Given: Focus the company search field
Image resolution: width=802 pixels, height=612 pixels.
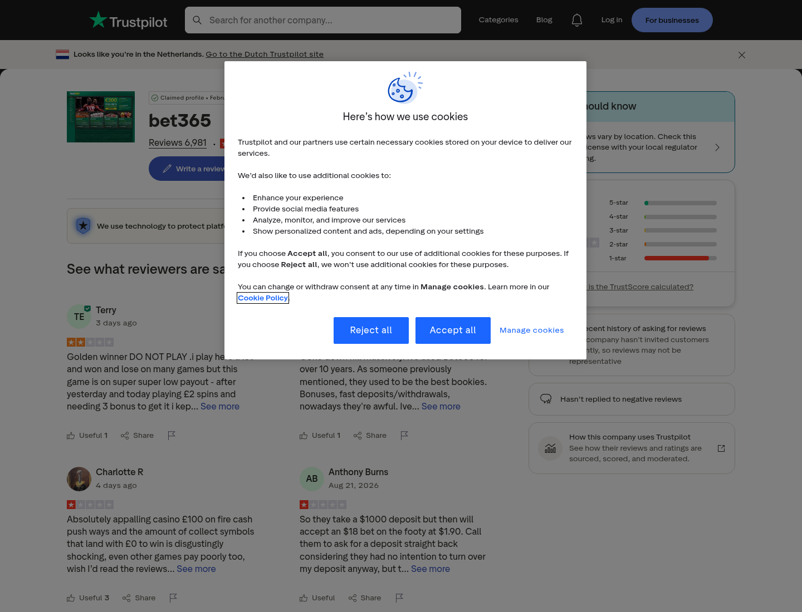Looking at the screenshot, I should tap(323, 20).
